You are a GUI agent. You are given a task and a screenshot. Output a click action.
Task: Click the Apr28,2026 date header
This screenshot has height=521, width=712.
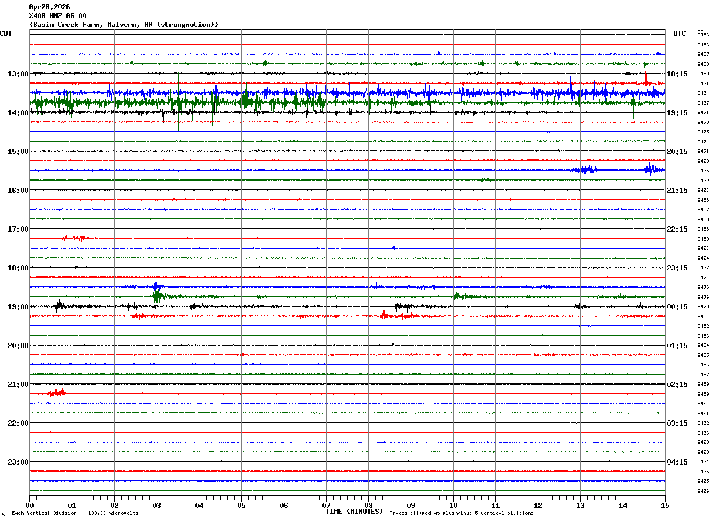coord(49,7)
